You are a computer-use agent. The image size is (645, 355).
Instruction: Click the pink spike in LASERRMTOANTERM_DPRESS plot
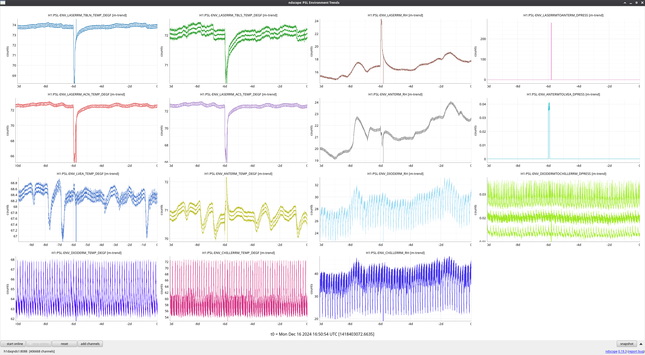[551, 50]
